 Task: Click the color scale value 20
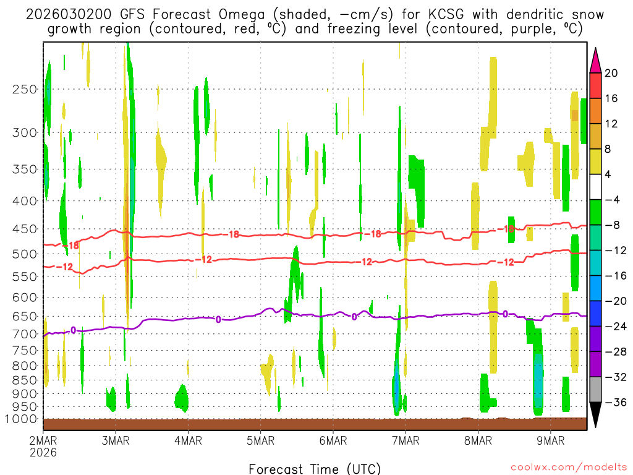[611, 73]
